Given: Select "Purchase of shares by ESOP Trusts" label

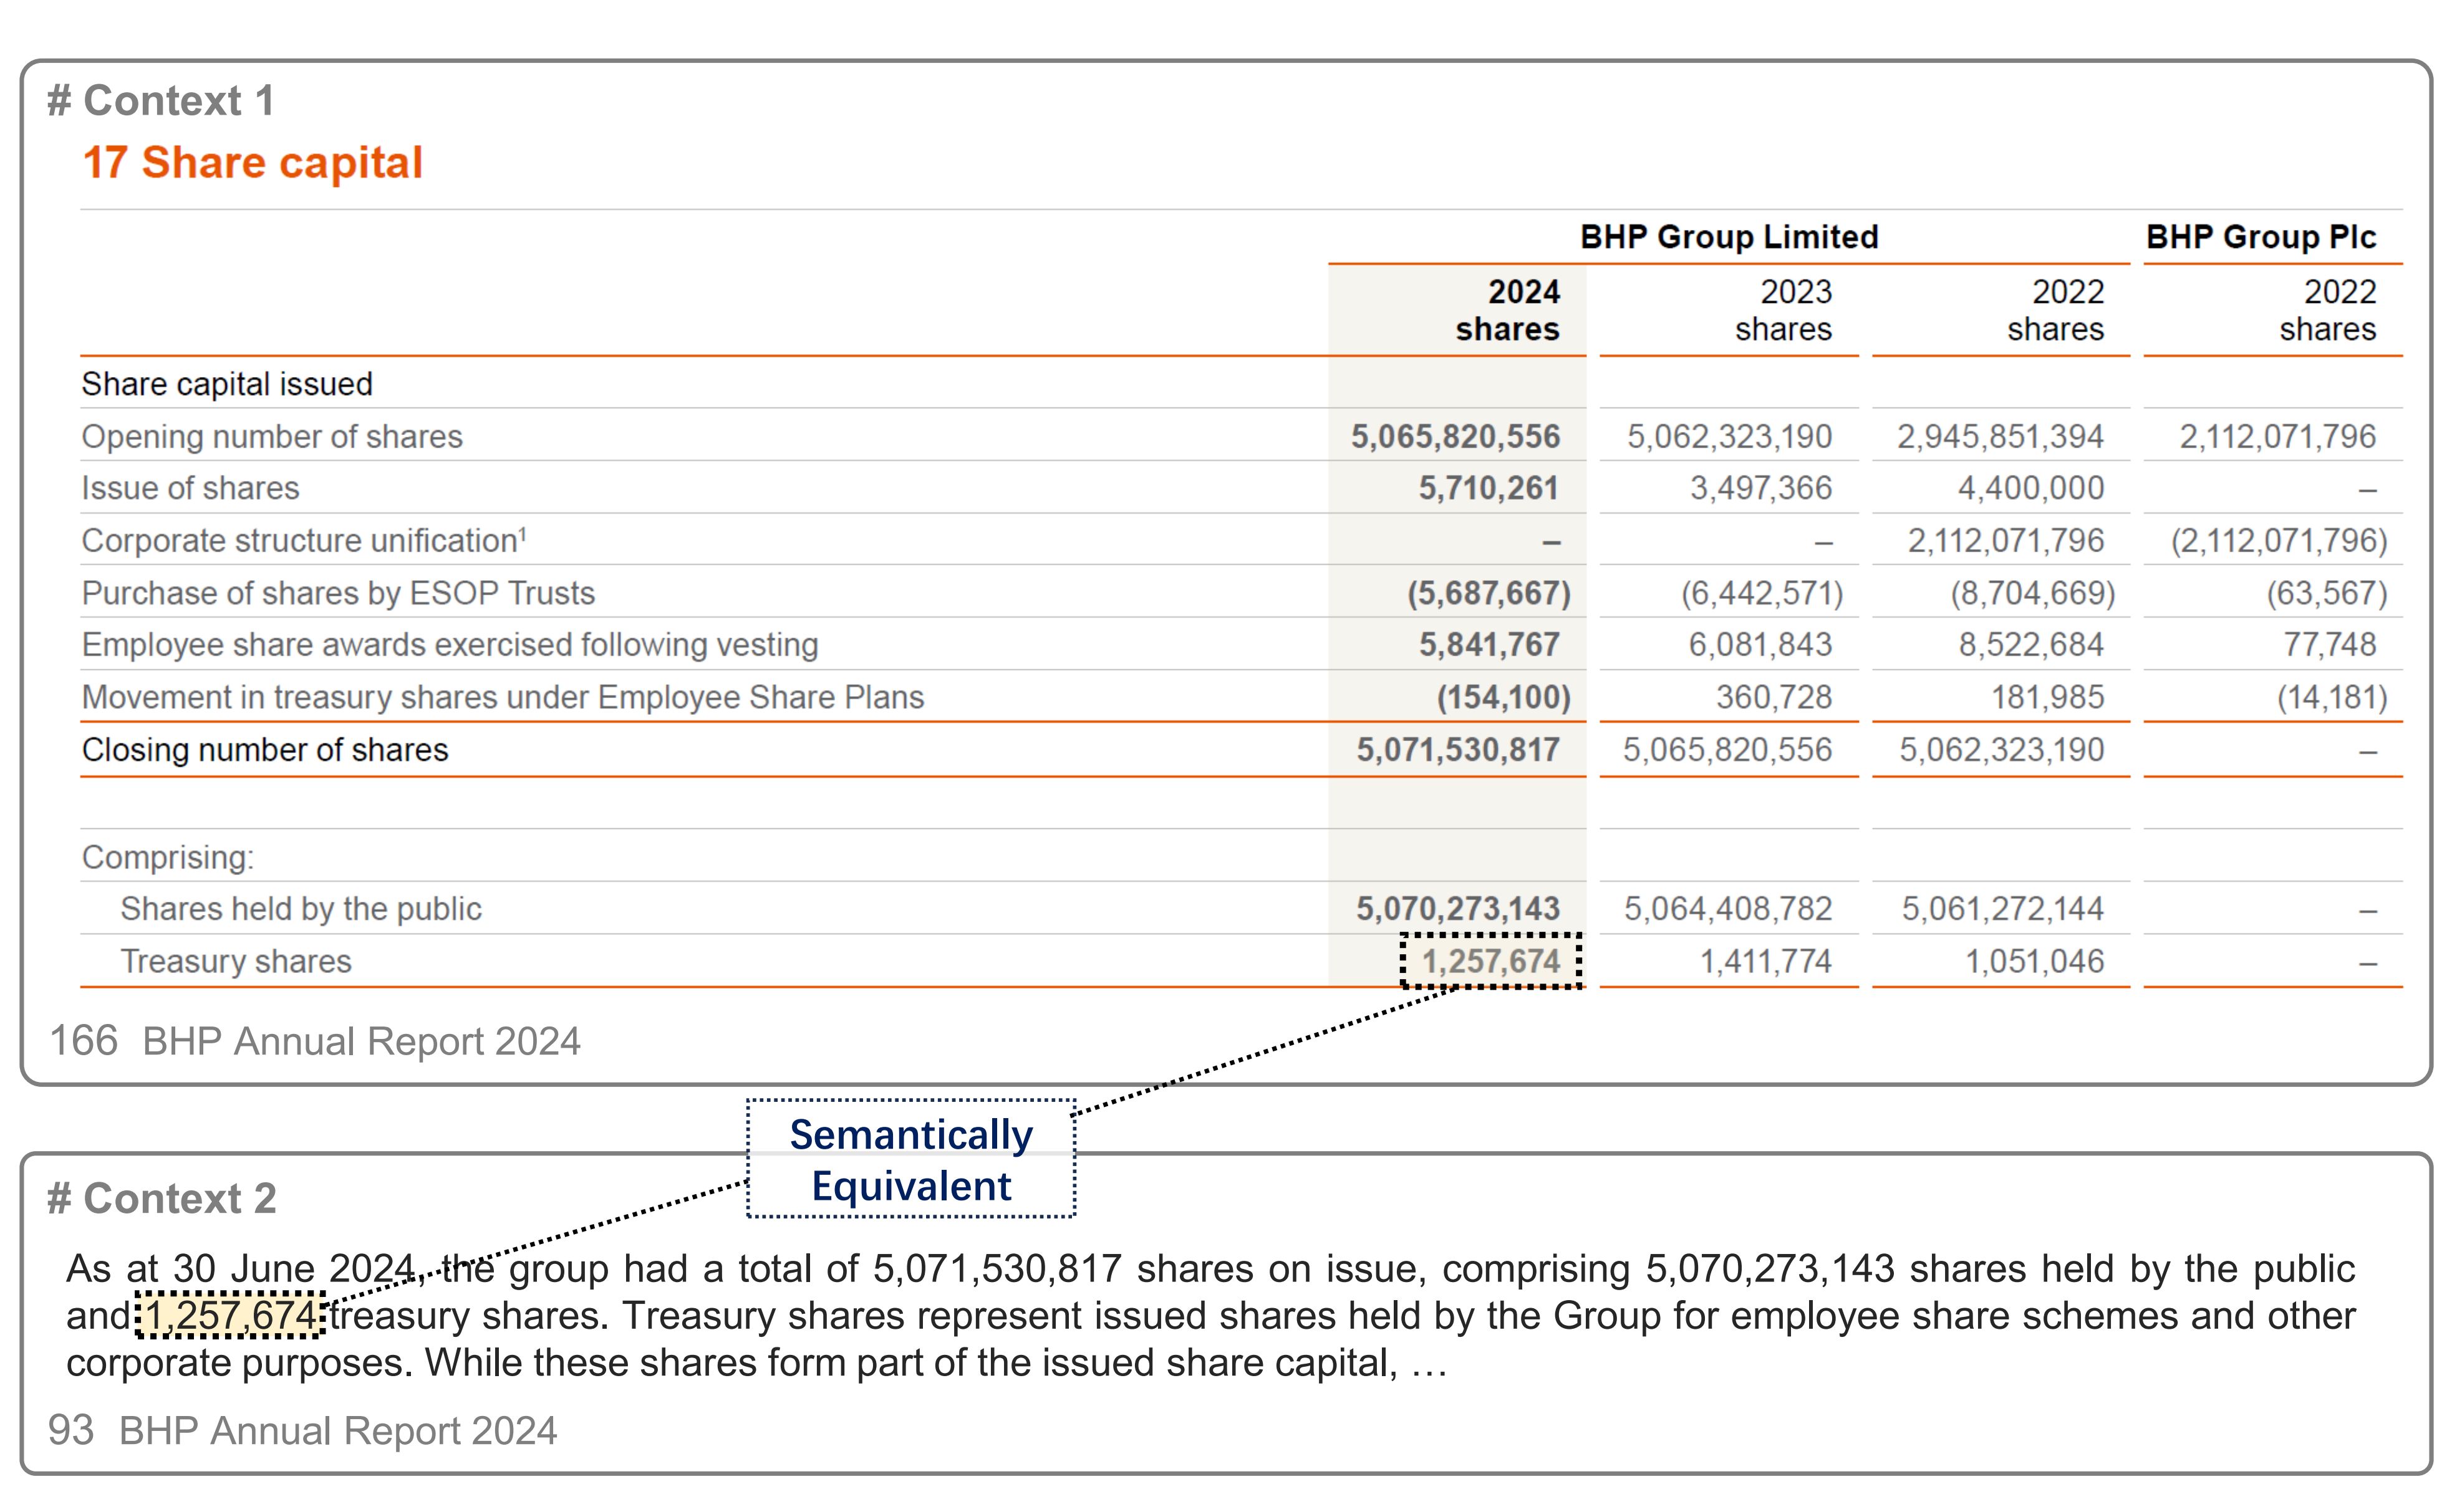Looking at the screenshot, I should pos(338,593).
